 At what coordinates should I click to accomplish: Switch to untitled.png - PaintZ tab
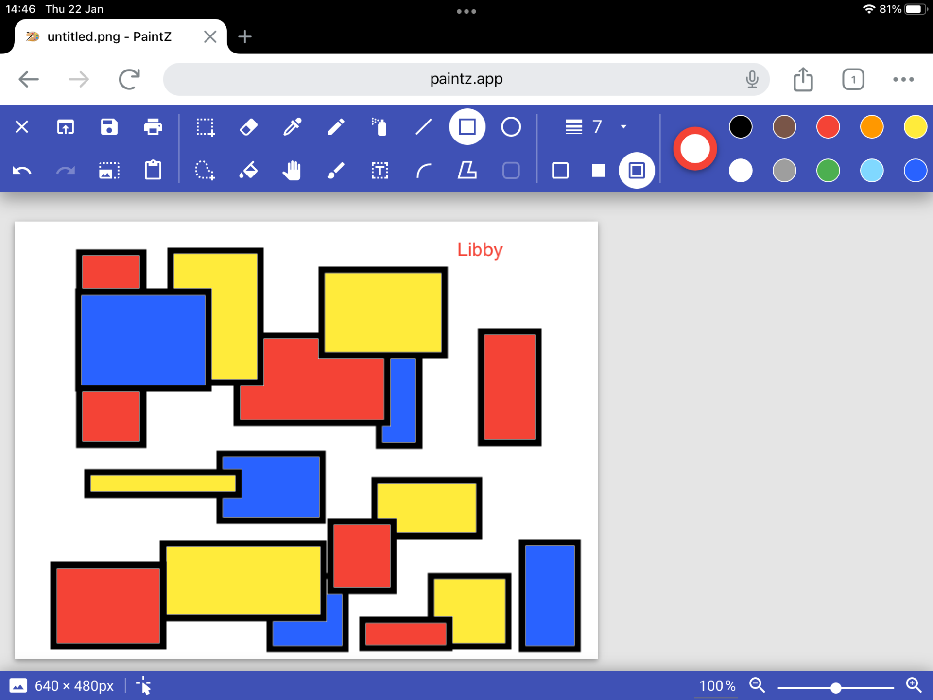[110, 37]
